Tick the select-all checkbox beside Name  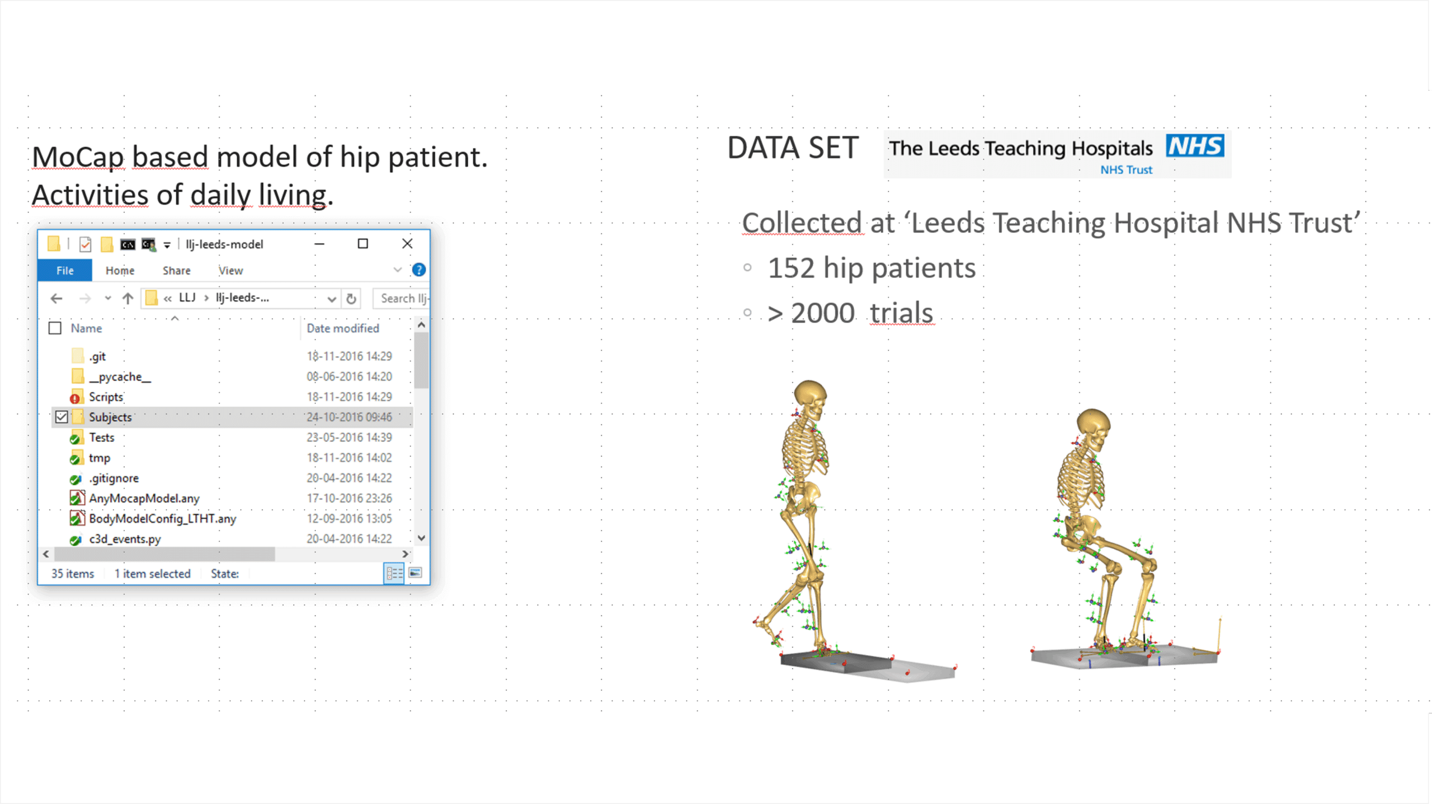(x=55, y=328)
